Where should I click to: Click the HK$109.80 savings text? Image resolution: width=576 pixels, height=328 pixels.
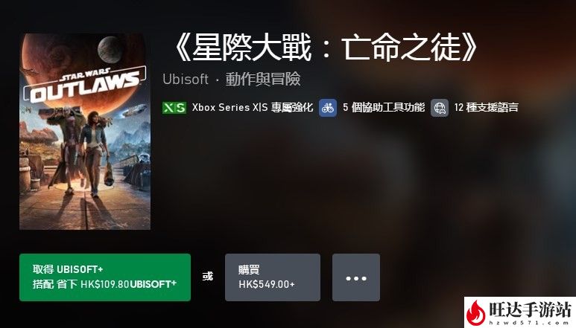point(105,284)
